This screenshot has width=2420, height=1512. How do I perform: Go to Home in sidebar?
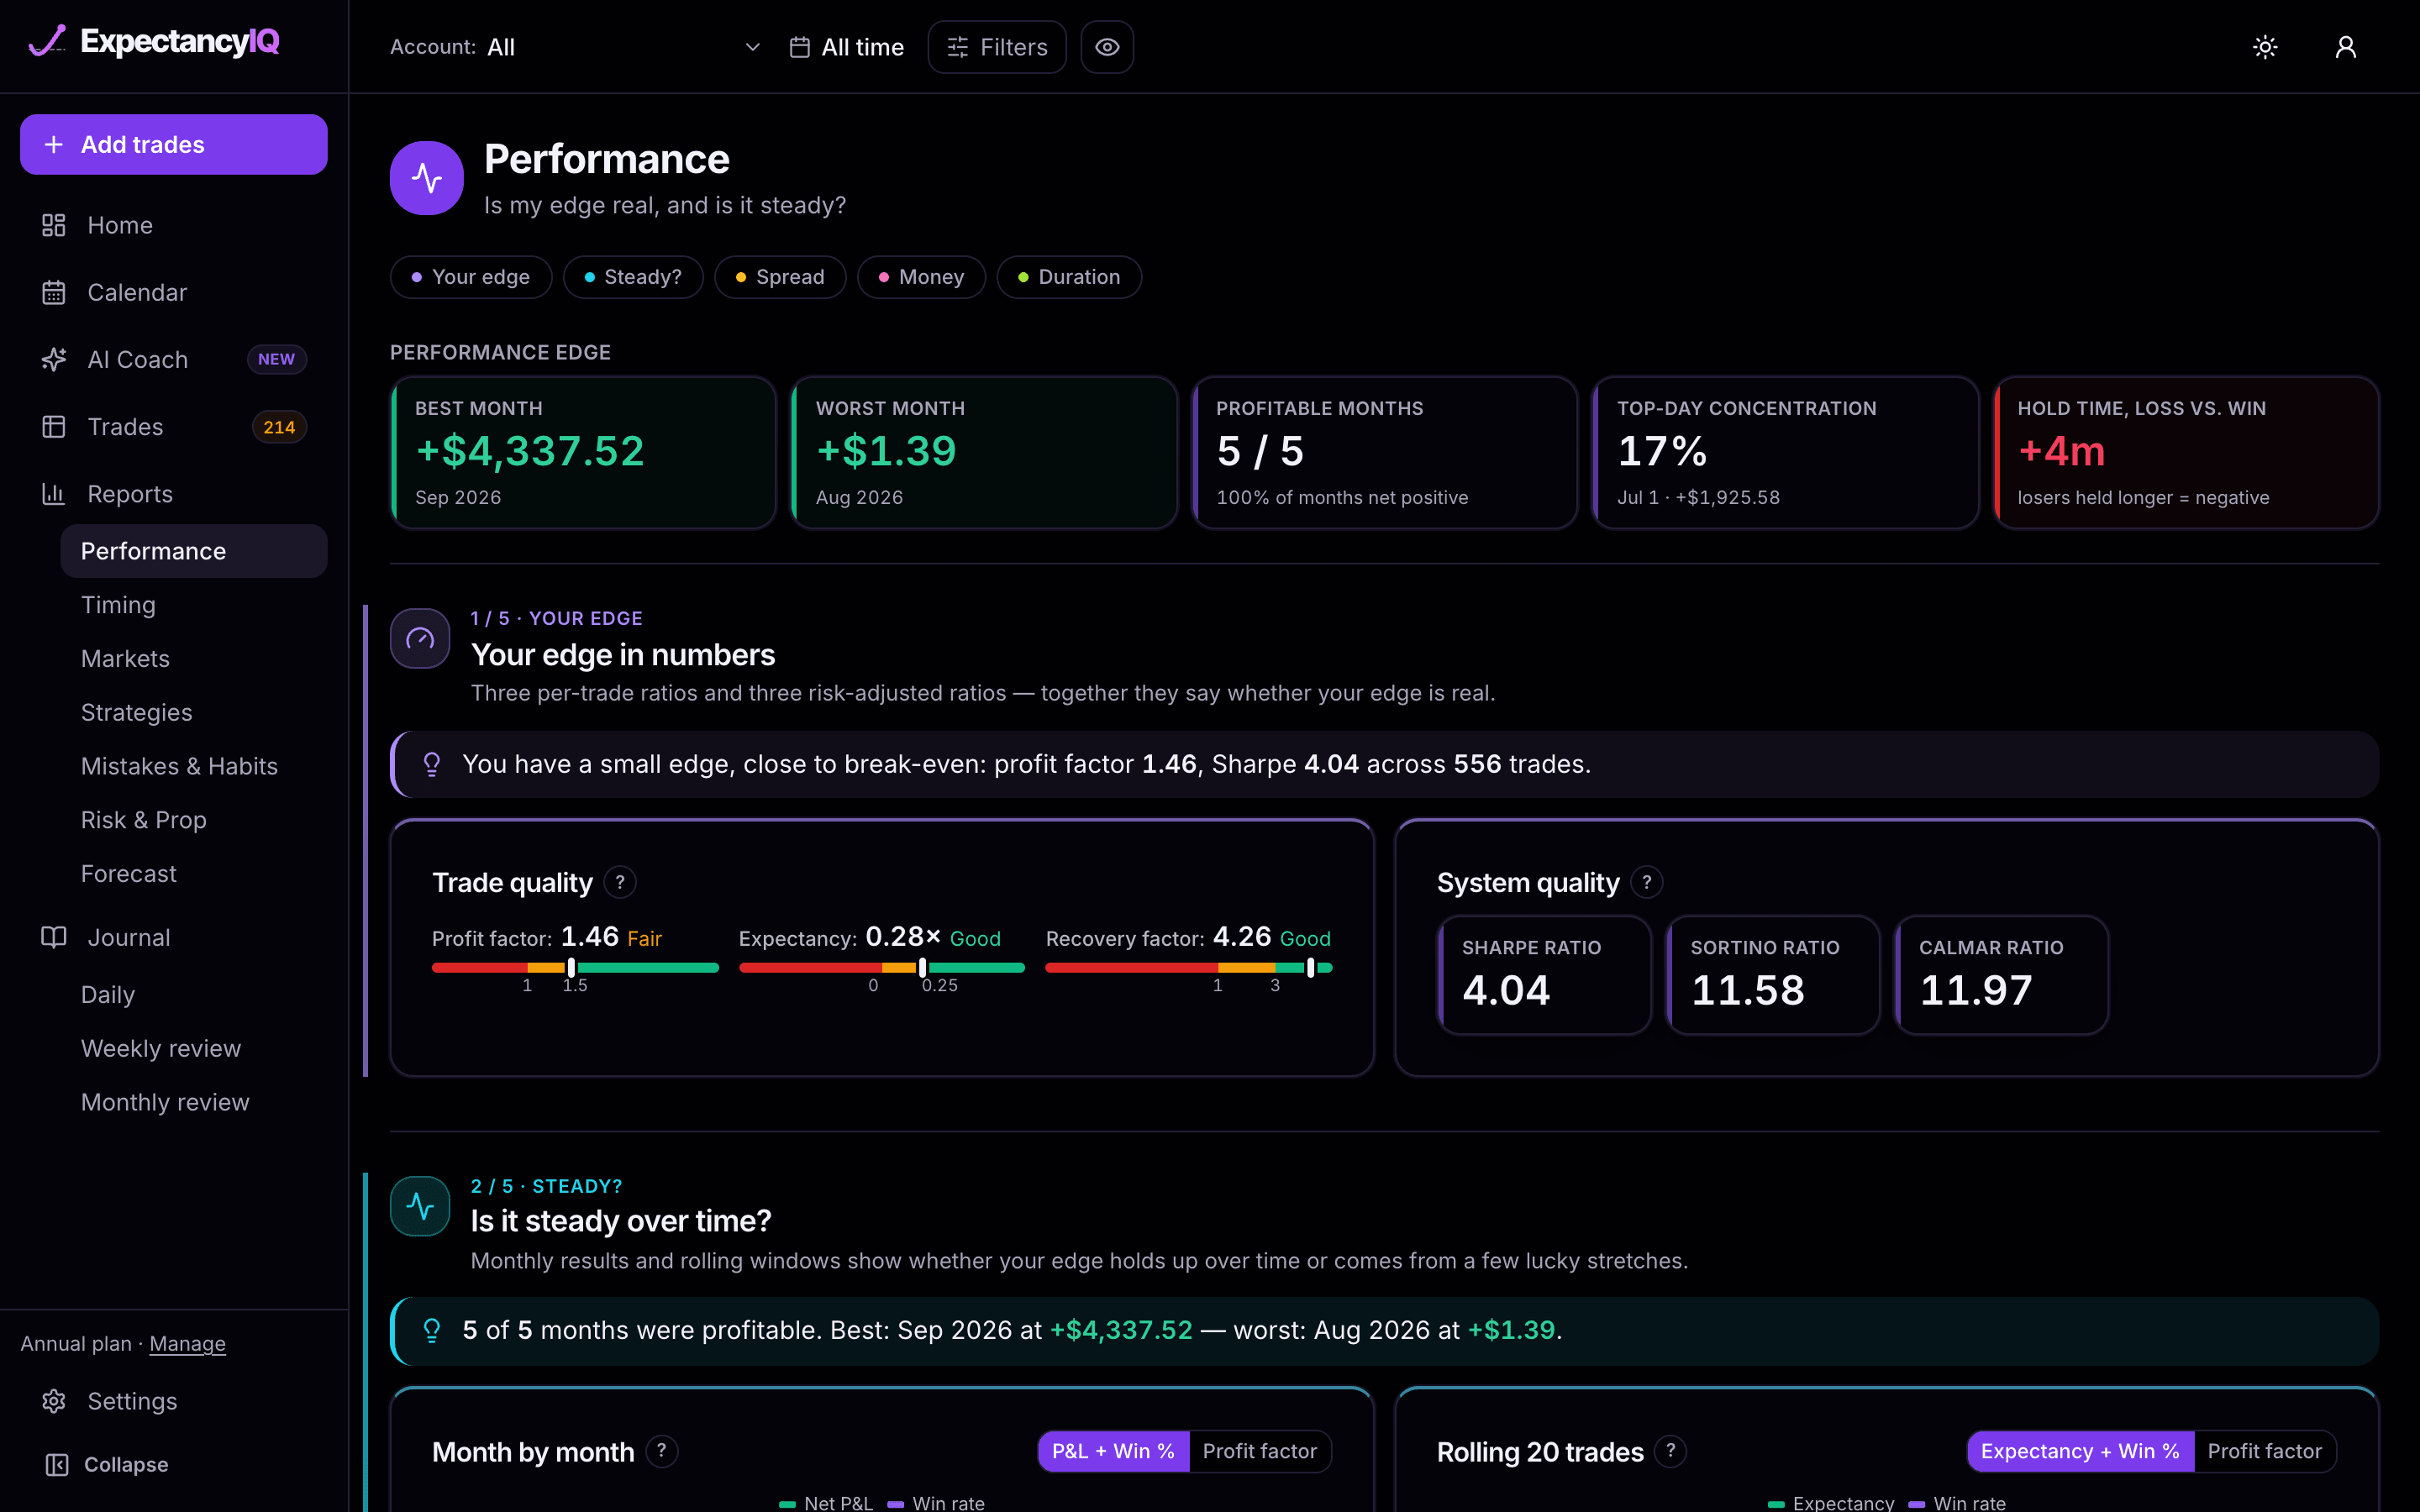[x=174, y=225]
